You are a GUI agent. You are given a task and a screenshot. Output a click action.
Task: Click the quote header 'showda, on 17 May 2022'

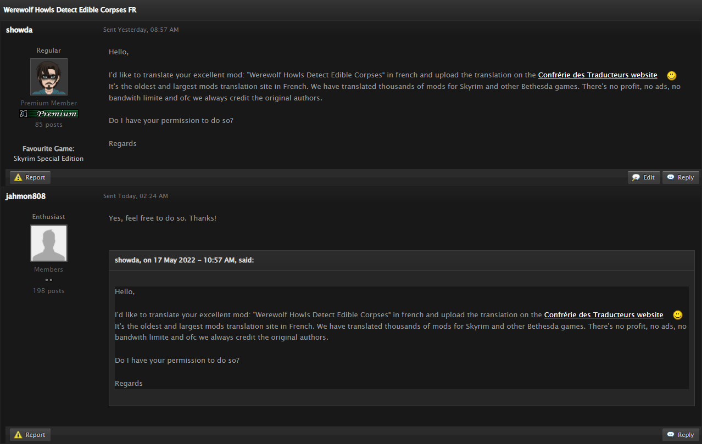pos(184,260)
